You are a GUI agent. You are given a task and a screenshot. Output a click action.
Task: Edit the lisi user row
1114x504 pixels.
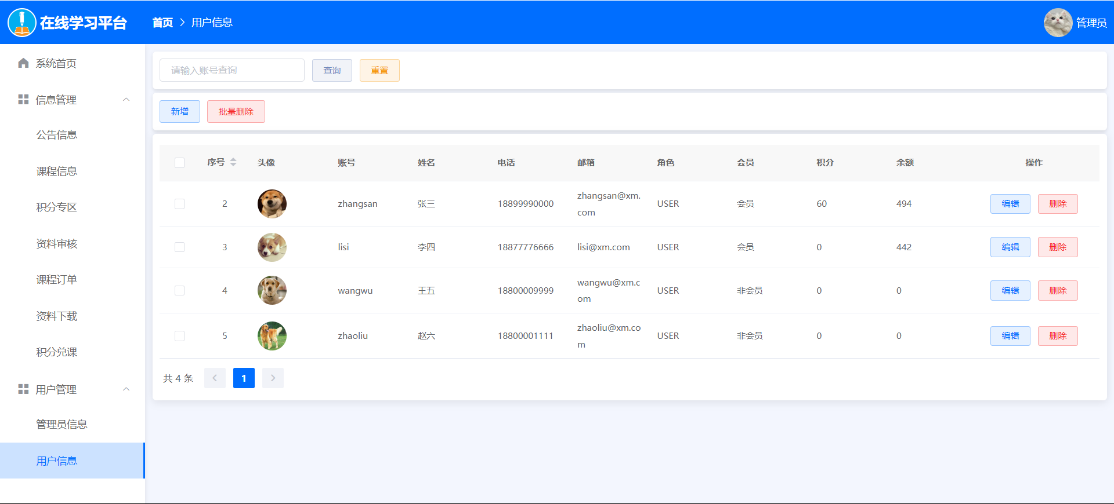point(1010,247)
